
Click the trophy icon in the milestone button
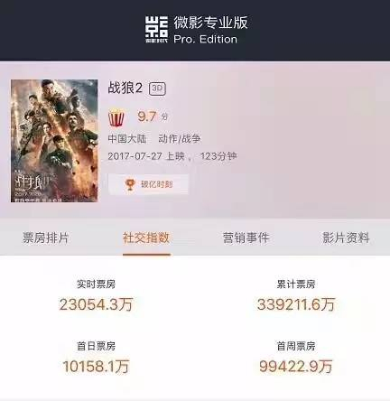(130, 184)
